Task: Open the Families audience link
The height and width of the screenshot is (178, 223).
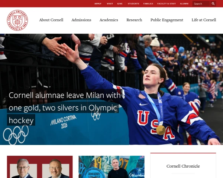Action: tap(148, 4)
